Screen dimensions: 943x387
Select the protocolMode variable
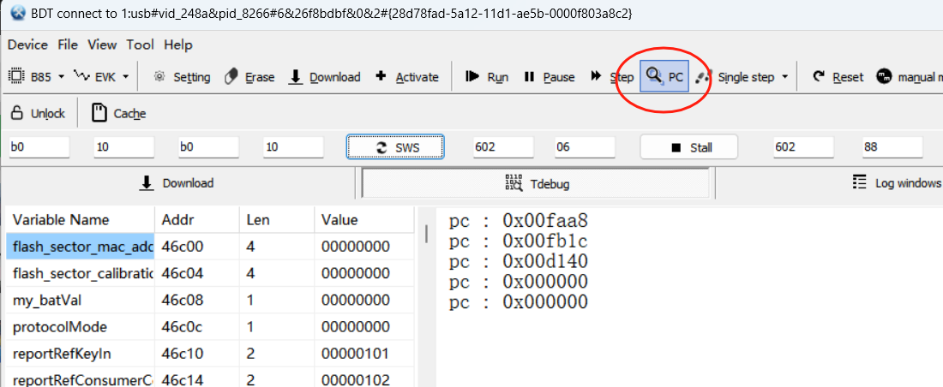pos(59,327)
